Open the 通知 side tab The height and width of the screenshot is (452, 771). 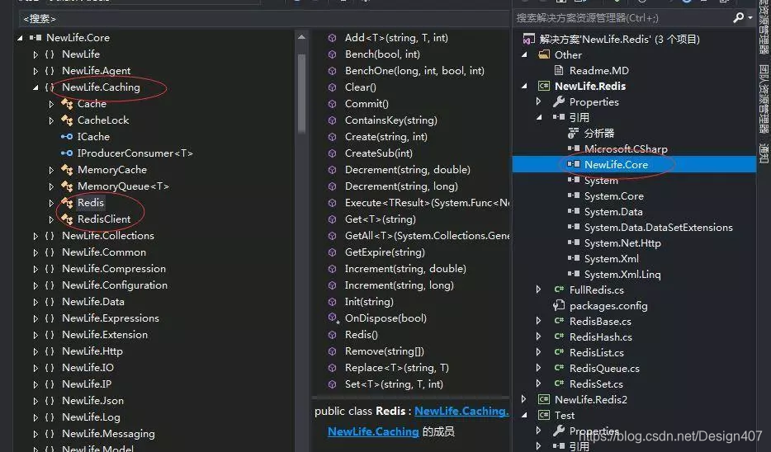pyautogui.click(x=764, y=153)
